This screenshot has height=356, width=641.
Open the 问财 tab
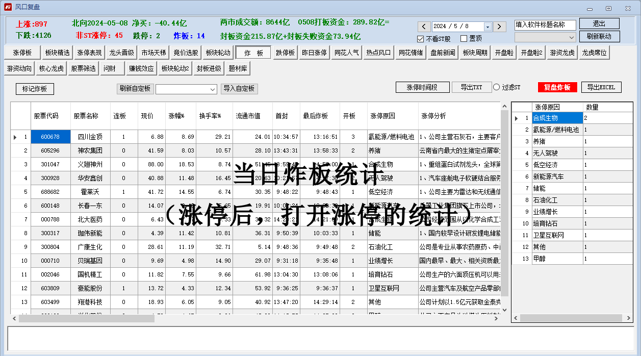(x=113, y=68)
